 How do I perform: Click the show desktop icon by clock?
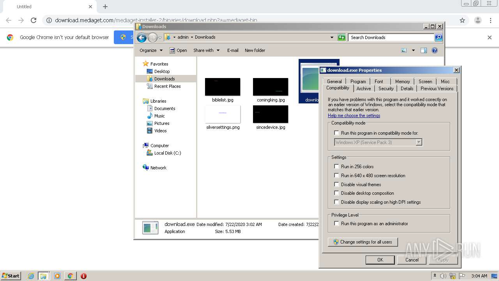click(x=495, y=276)
